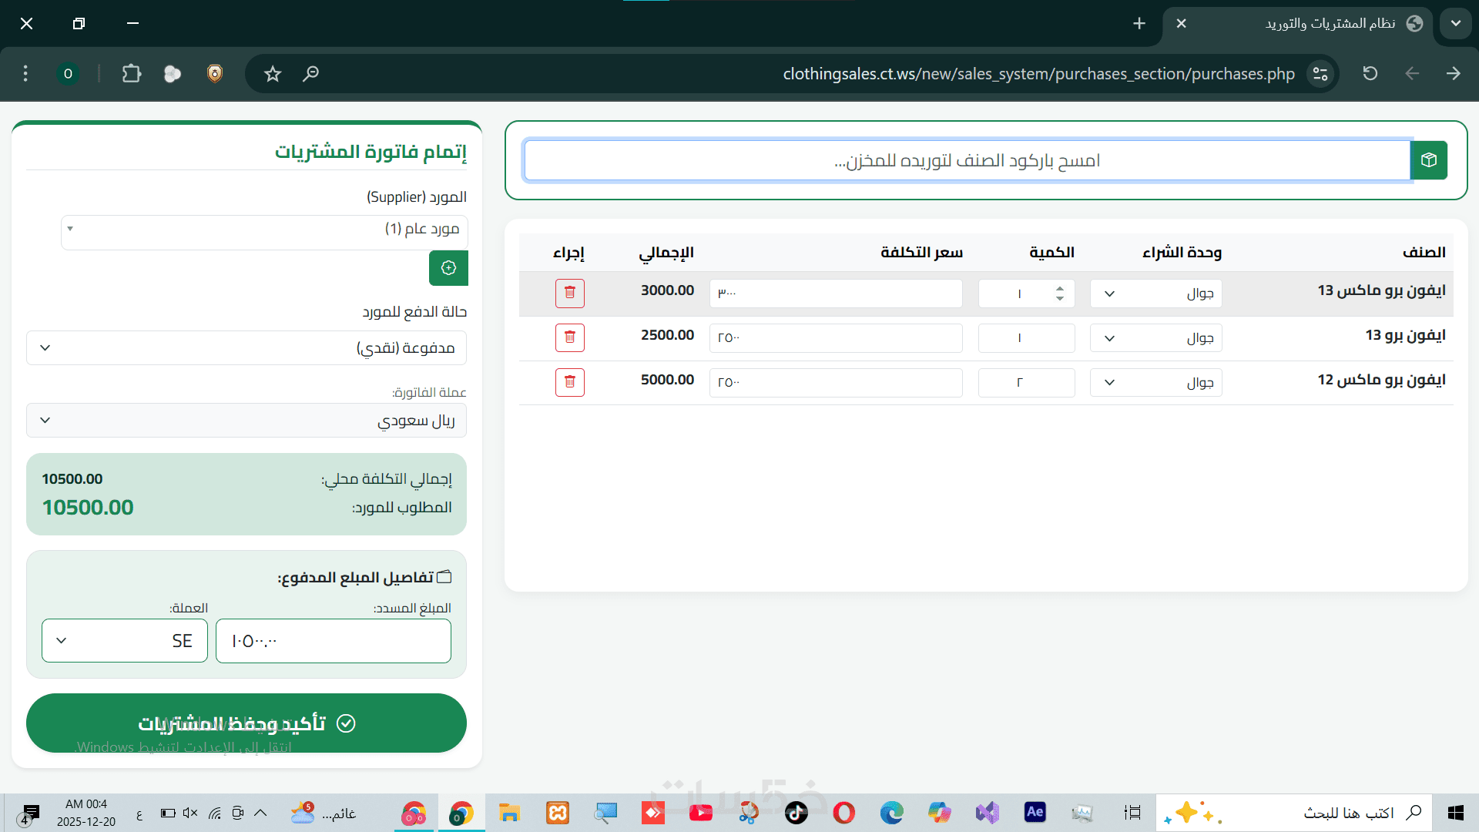
Task: Open the supplier selection dropdown
Action: click(x=264, y=230)
